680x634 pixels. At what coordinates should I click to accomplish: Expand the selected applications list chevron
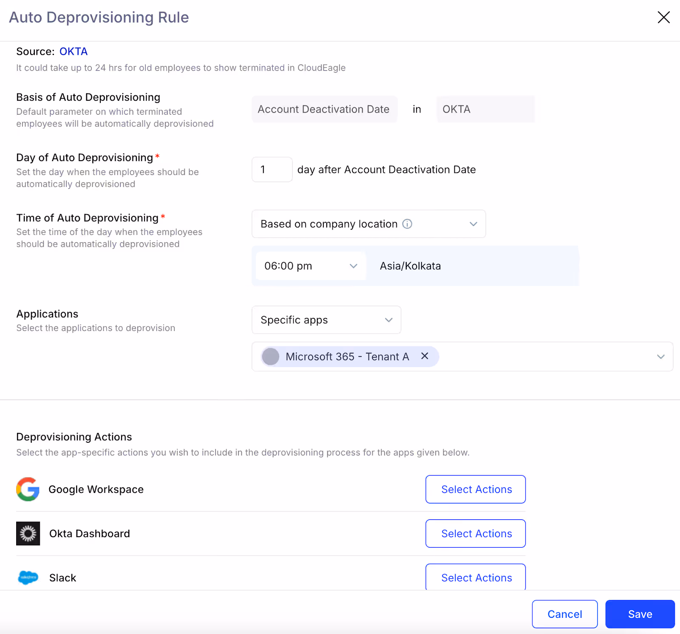(660, 357)
